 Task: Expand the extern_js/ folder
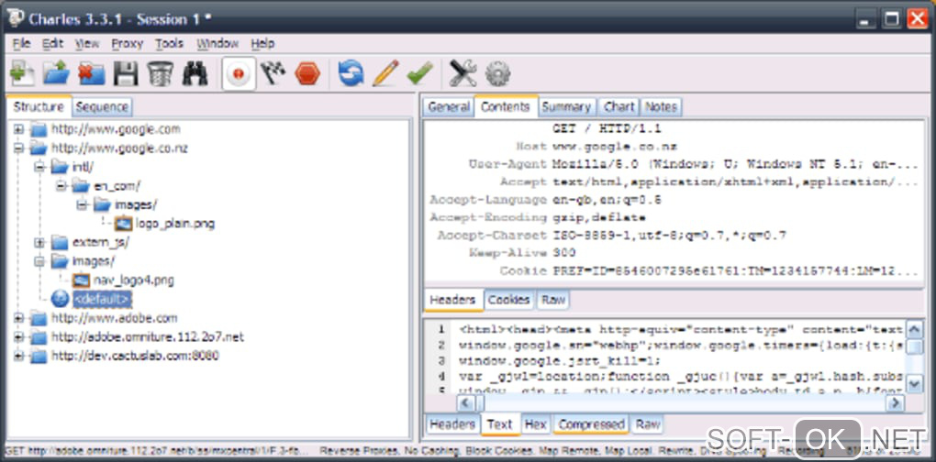click(x=40, y=243)
